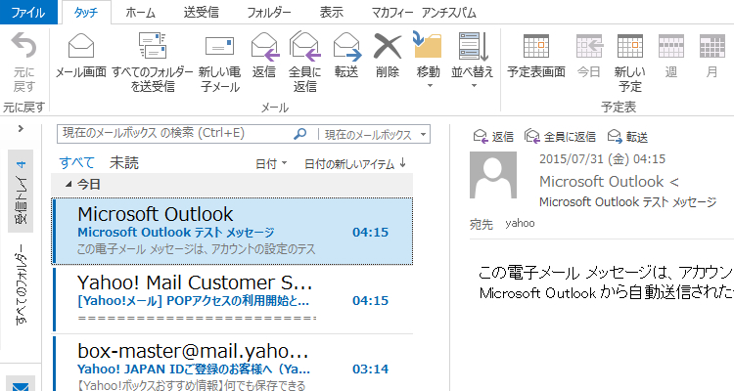Click the search magnifier icon
Screen dimensions: 734x391
299,134
